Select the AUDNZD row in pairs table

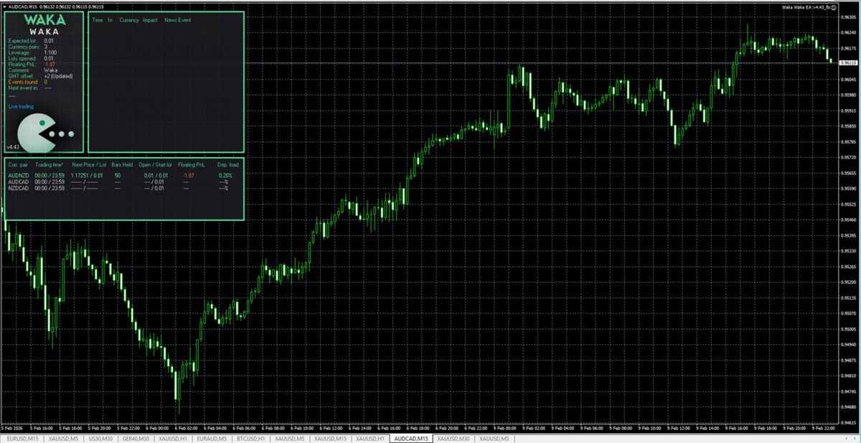tap(17, 176)
